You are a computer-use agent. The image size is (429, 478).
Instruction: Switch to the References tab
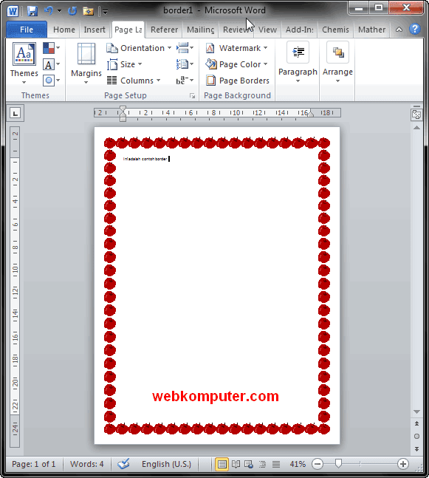pos(164,30)
